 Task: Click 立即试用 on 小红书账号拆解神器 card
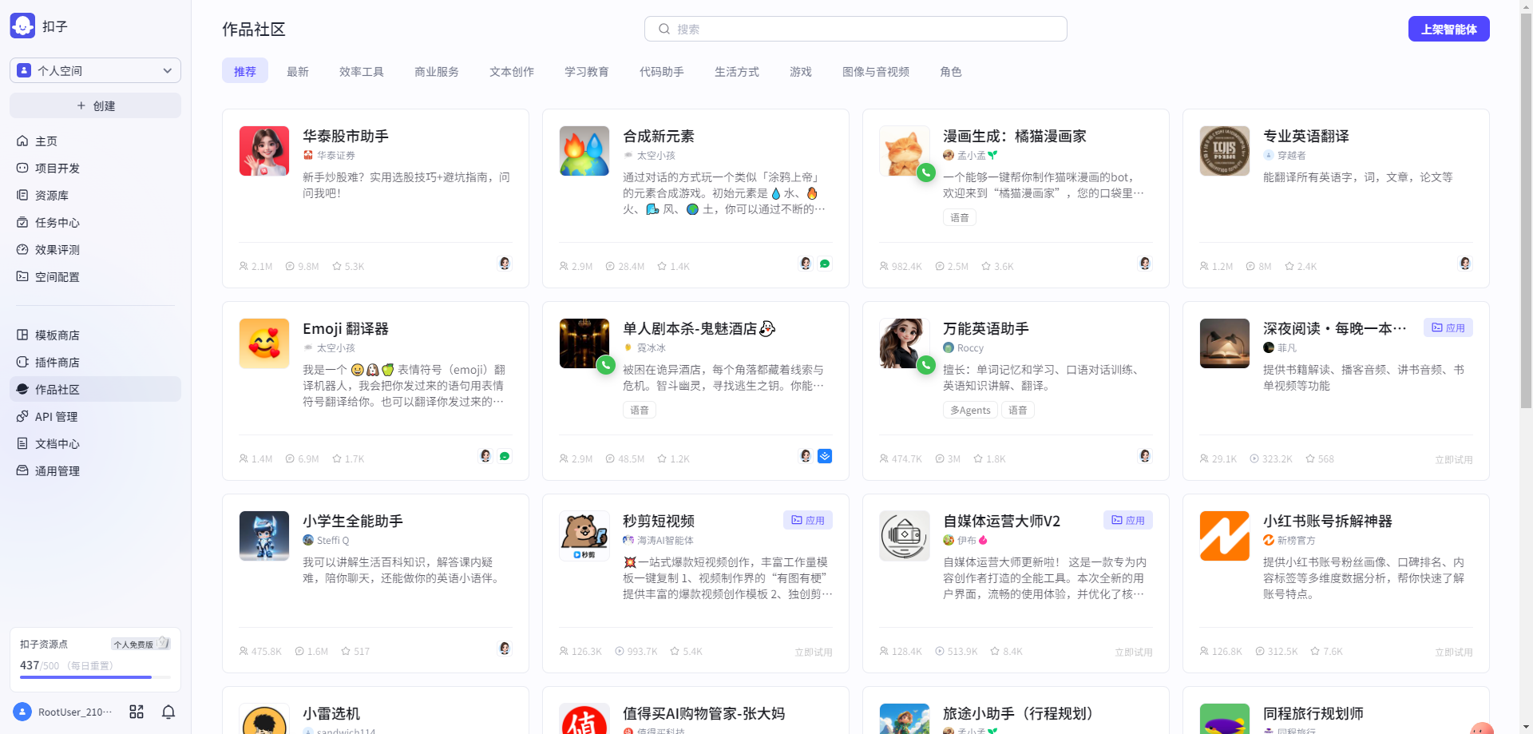(1454, 652)
